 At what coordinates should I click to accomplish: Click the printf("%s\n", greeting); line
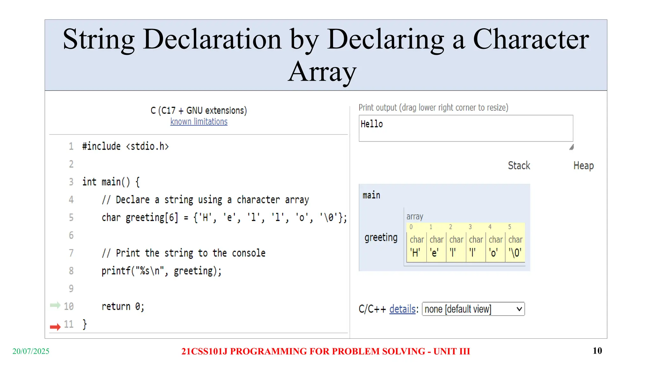coord(161,271)
